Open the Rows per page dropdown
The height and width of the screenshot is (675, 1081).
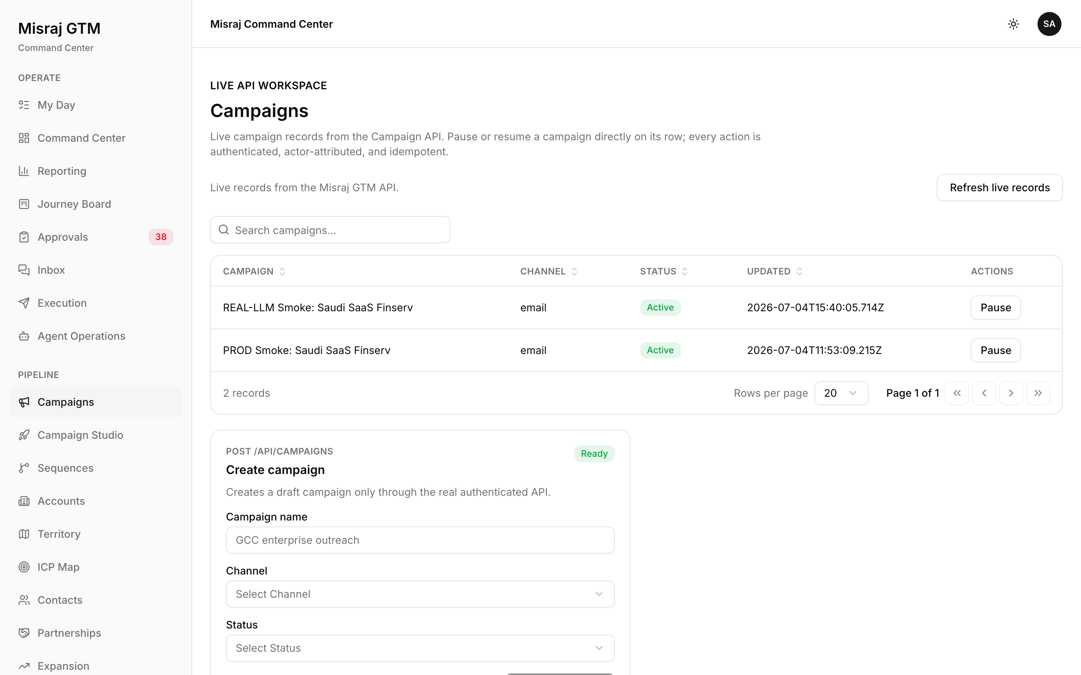click(841, 393)
